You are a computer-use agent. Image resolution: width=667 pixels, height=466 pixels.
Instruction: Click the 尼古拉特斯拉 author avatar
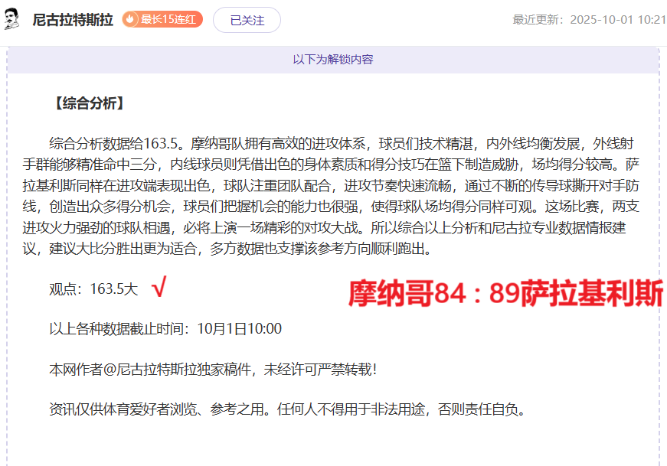pos(13,20)
